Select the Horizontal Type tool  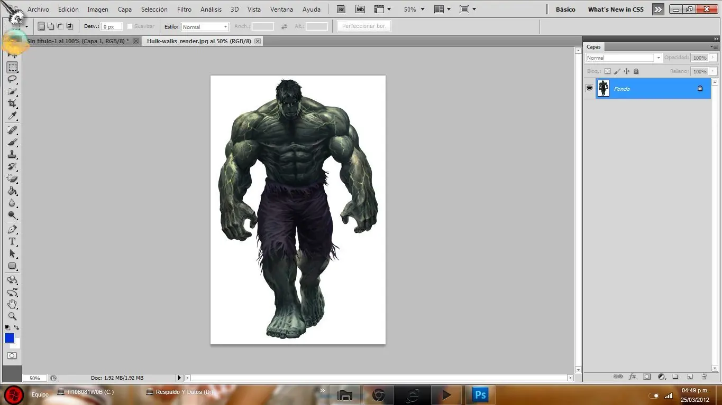coord(12,241)
